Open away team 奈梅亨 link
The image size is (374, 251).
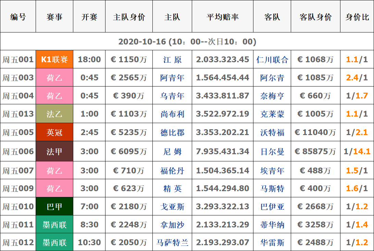coord(272,96)
